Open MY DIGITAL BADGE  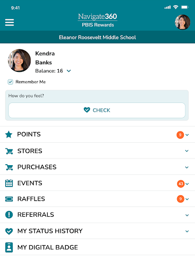pyautogui.click(x=97, y=247)
